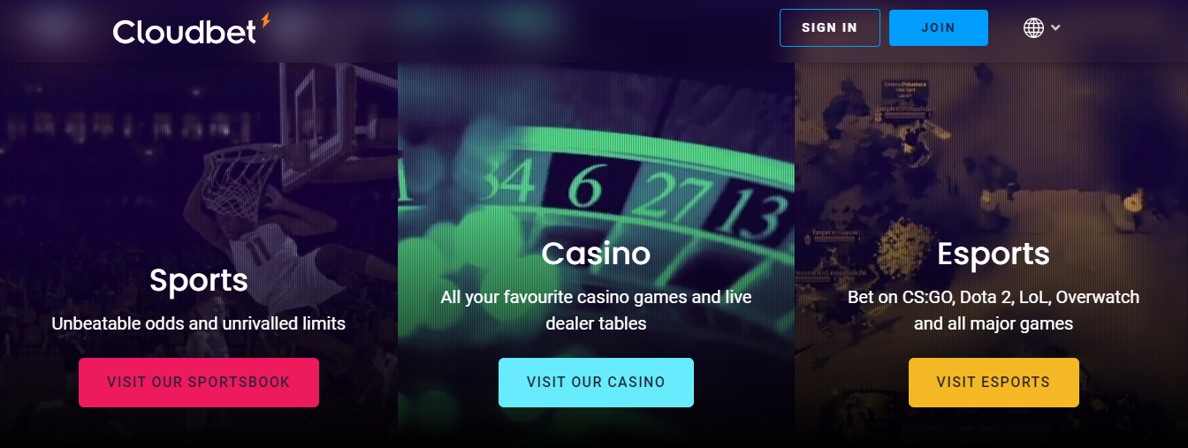Select the Esports heading
1188x448 pixels.
click(x=994, y=254)
